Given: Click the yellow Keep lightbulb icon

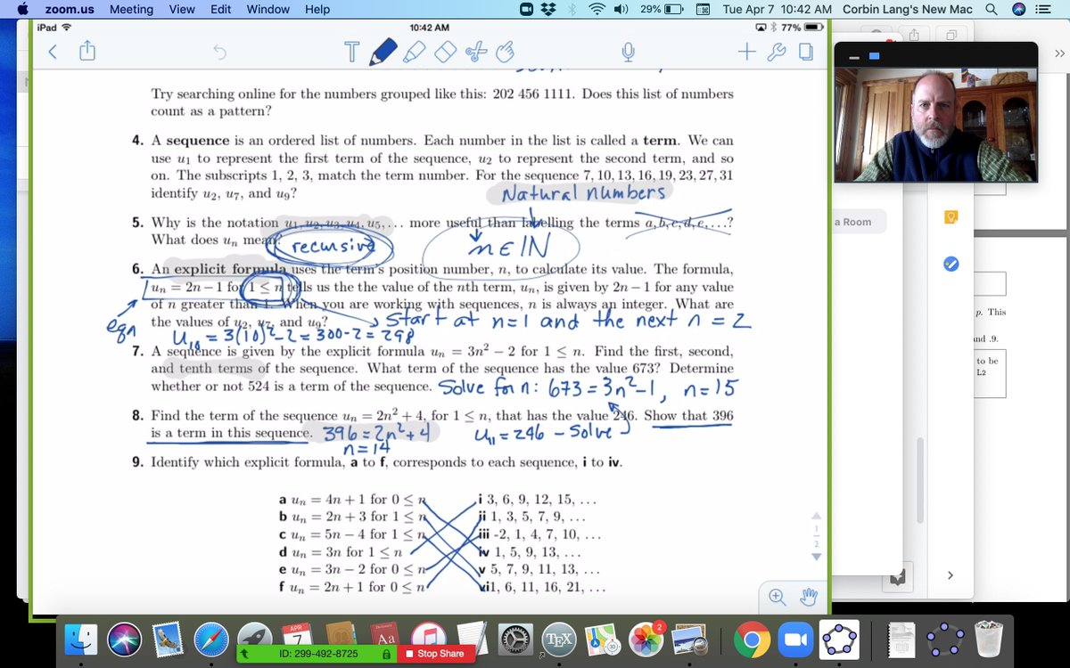Looking at the screenshot, I should point(951,219).
